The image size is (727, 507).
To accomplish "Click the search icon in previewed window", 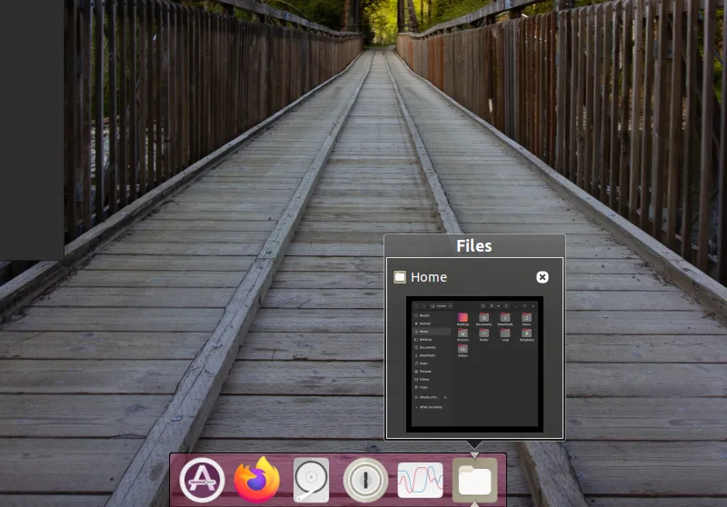I will coord(483,306).
